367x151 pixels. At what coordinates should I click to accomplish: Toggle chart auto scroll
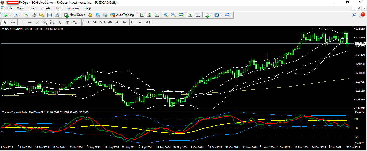190,15
